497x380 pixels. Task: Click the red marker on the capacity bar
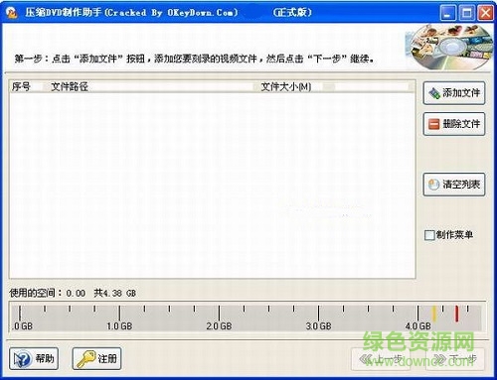[456, 314]
